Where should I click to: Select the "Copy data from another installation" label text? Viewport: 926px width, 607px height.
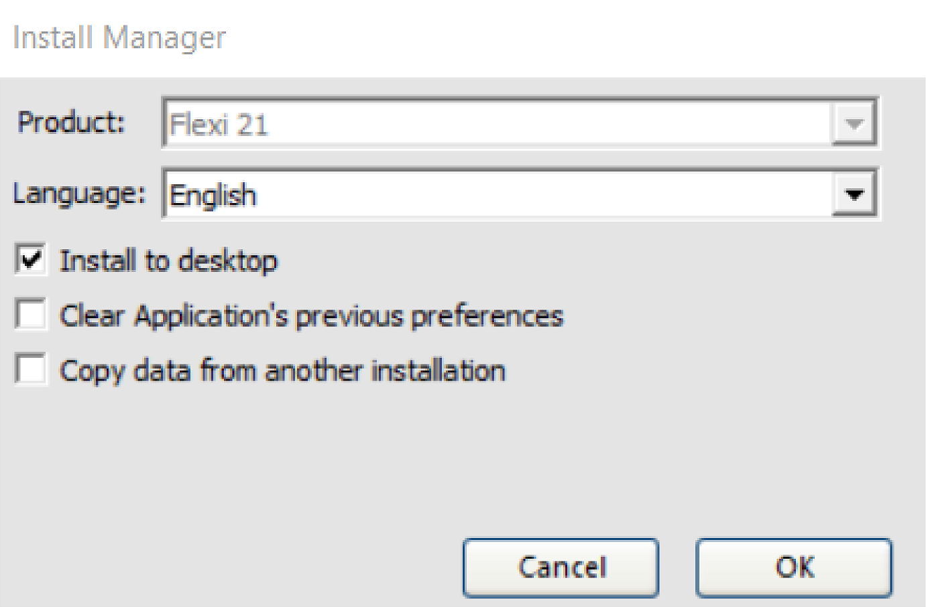282,370
